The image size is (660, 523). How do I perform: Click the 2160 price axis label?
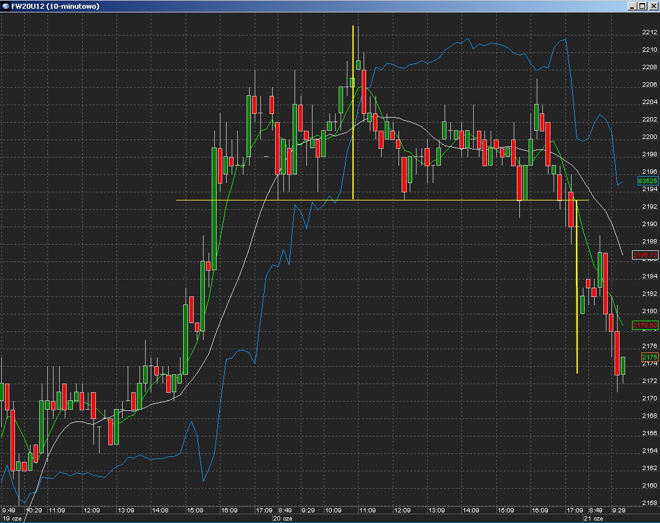pos(649,486)
